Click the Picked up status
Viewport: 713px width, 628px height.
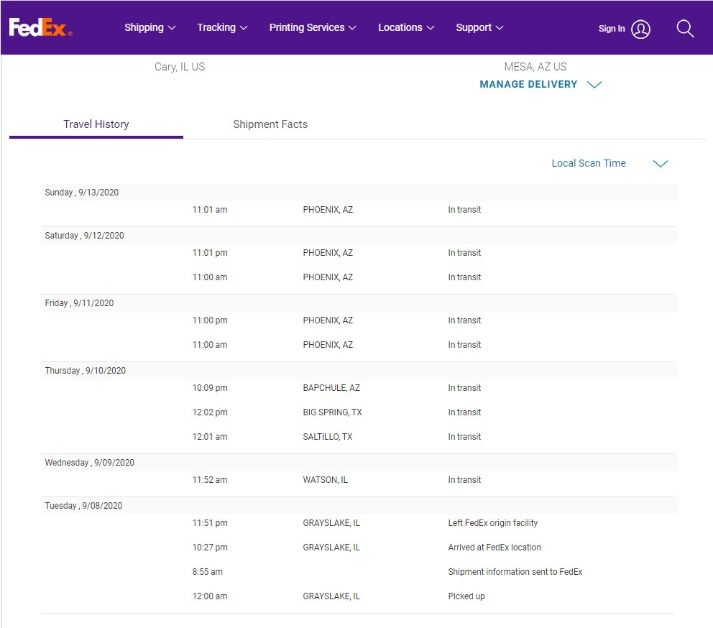pos(466,596)
